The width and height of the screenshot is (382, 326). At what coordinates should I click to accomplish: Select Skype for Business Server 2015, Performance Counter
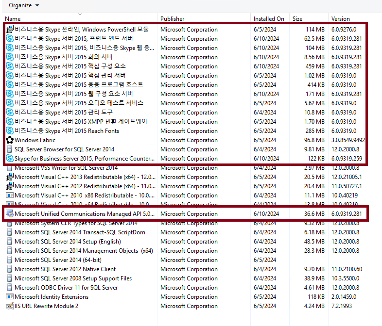[x=85, y=159]
